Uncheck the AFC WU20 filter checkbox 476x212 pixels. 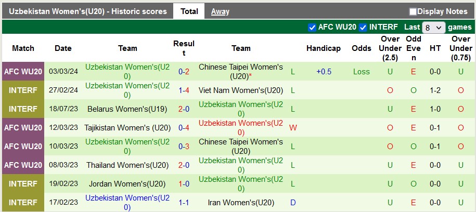pyautogui.click(x=312, y=27)
